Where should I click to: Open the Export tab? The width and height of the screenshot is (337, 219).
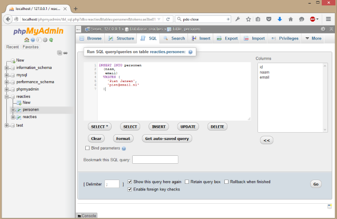click(x=227, y=38)
